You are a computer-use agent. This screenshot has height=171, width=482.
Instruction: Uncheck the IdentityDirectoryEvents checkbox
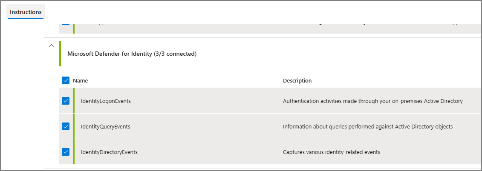(66, 152)
